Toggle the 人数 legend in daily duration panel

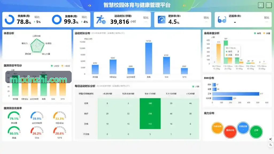pyautogui.click(x=196, y=86)
